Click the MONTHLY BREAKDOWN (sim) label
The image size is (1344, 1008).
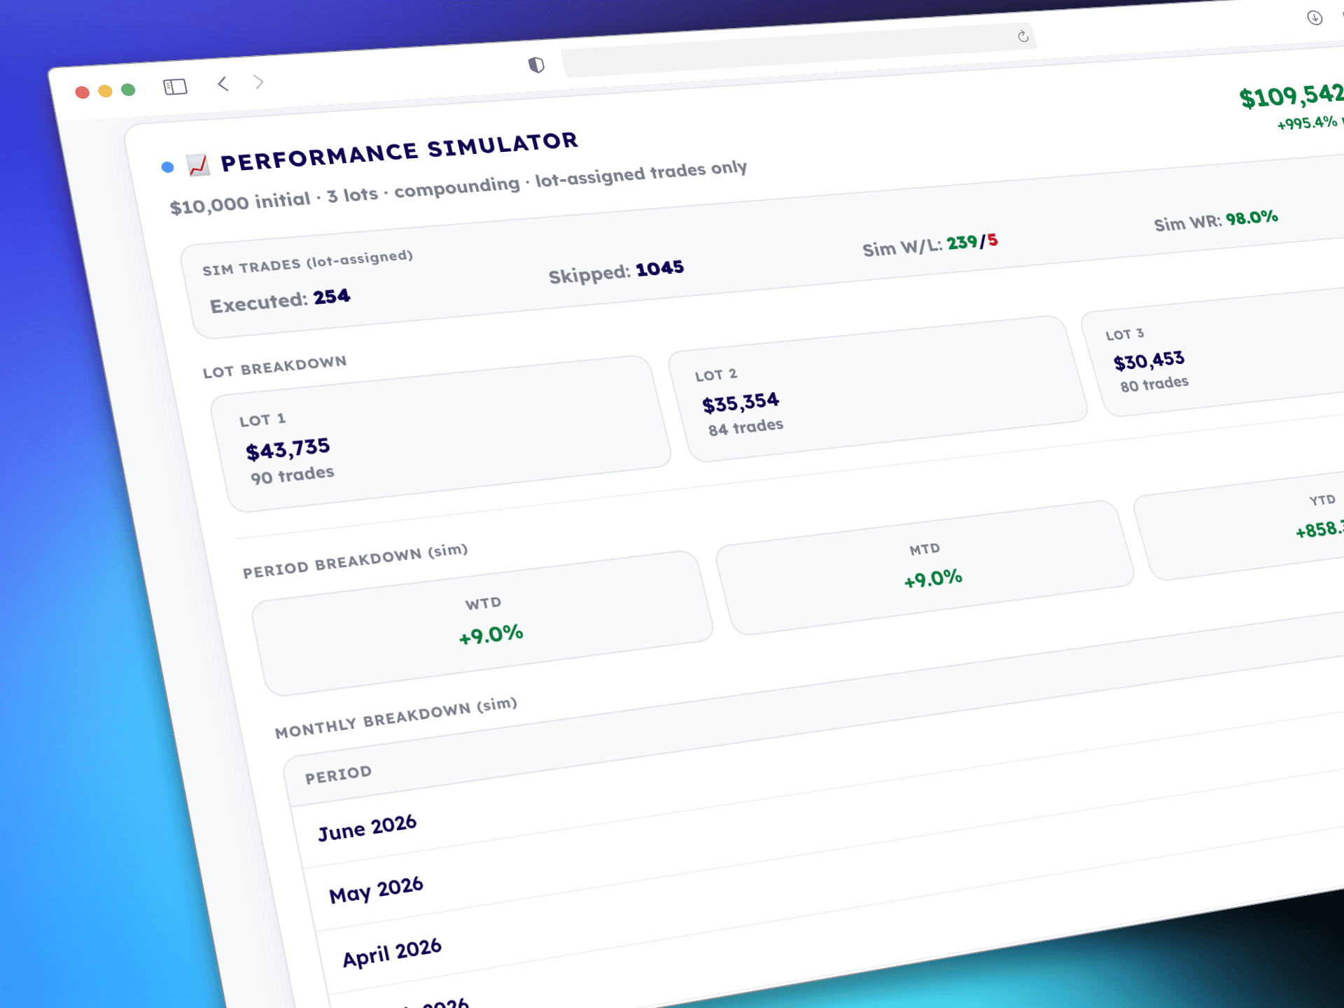(x=395, y=718)
